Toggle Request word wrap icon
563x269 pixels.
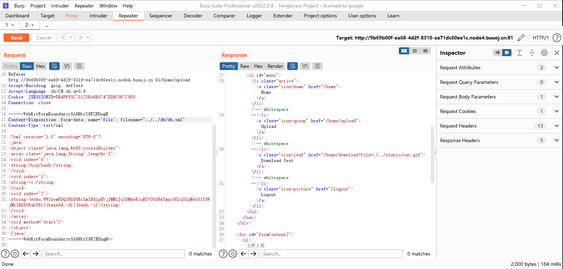click(54, 66)
